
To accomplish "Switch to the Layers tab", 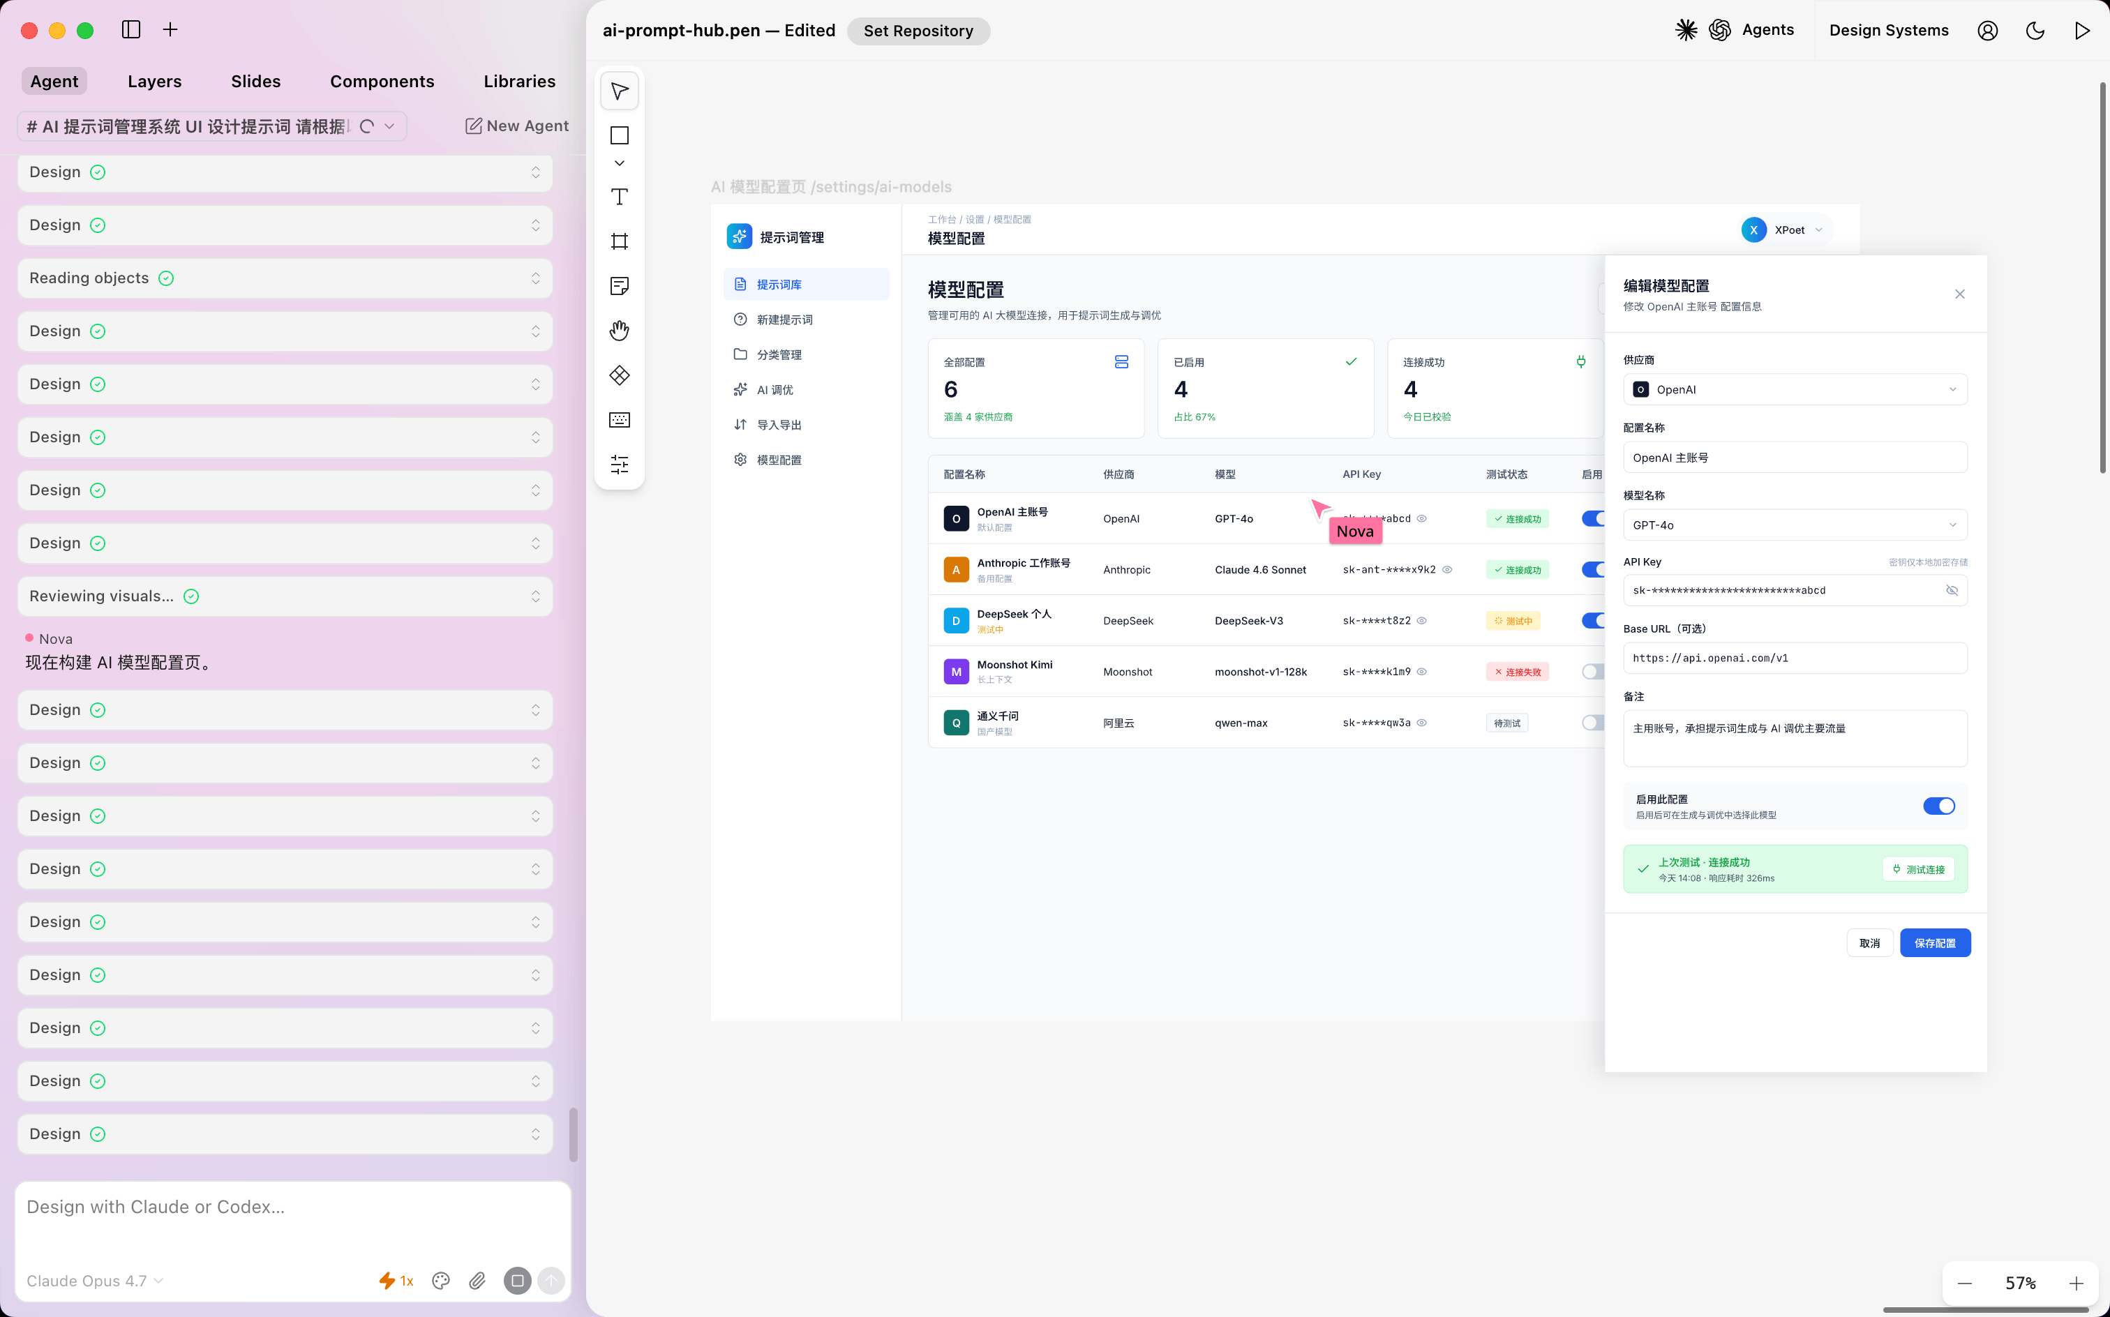I will (x=154, y=81).
